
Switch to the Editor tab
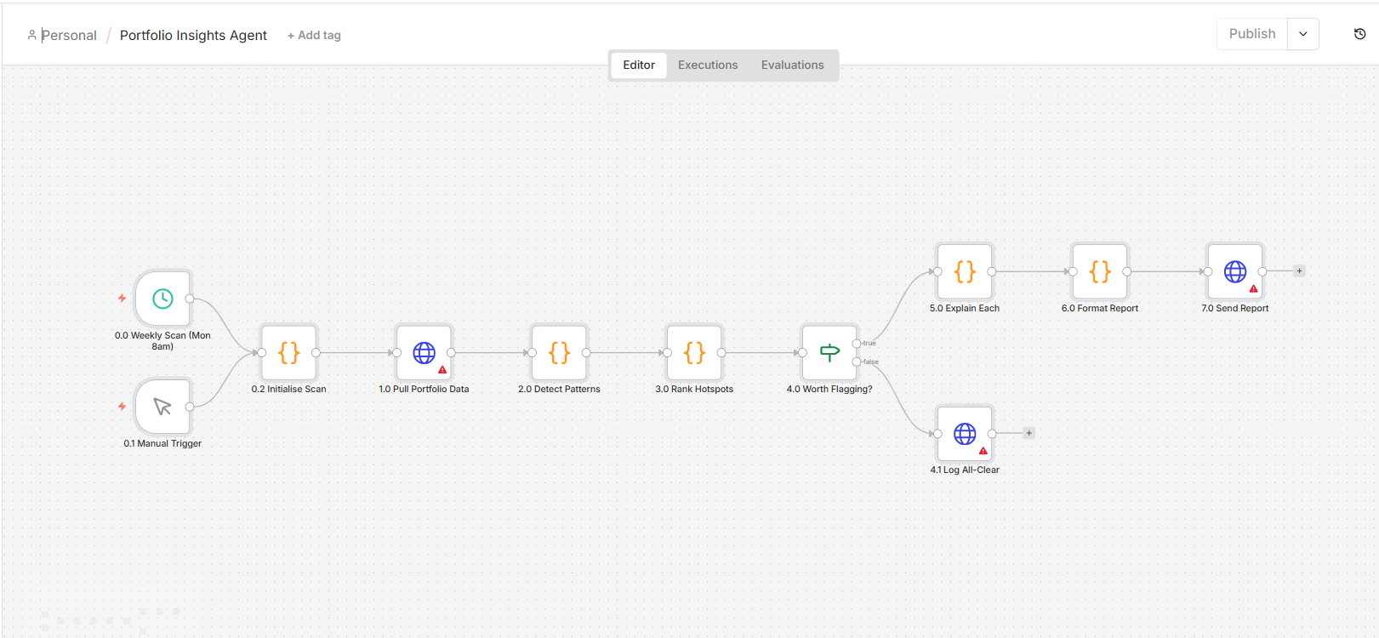pos(639,65)
